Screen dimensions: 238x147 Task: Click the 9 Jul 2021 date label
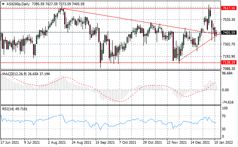pos(32,143)
